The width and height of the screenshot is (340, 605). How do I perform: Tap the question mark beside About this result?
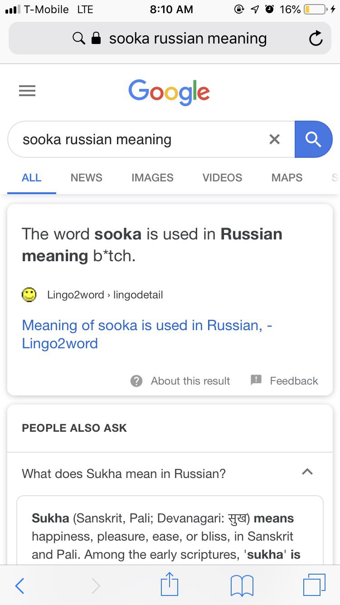click(x=136, y=381)
